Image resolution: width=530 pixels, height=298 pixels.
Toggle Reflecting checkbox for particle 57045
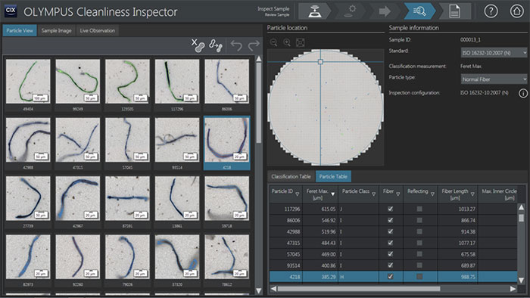coord(419,254)
